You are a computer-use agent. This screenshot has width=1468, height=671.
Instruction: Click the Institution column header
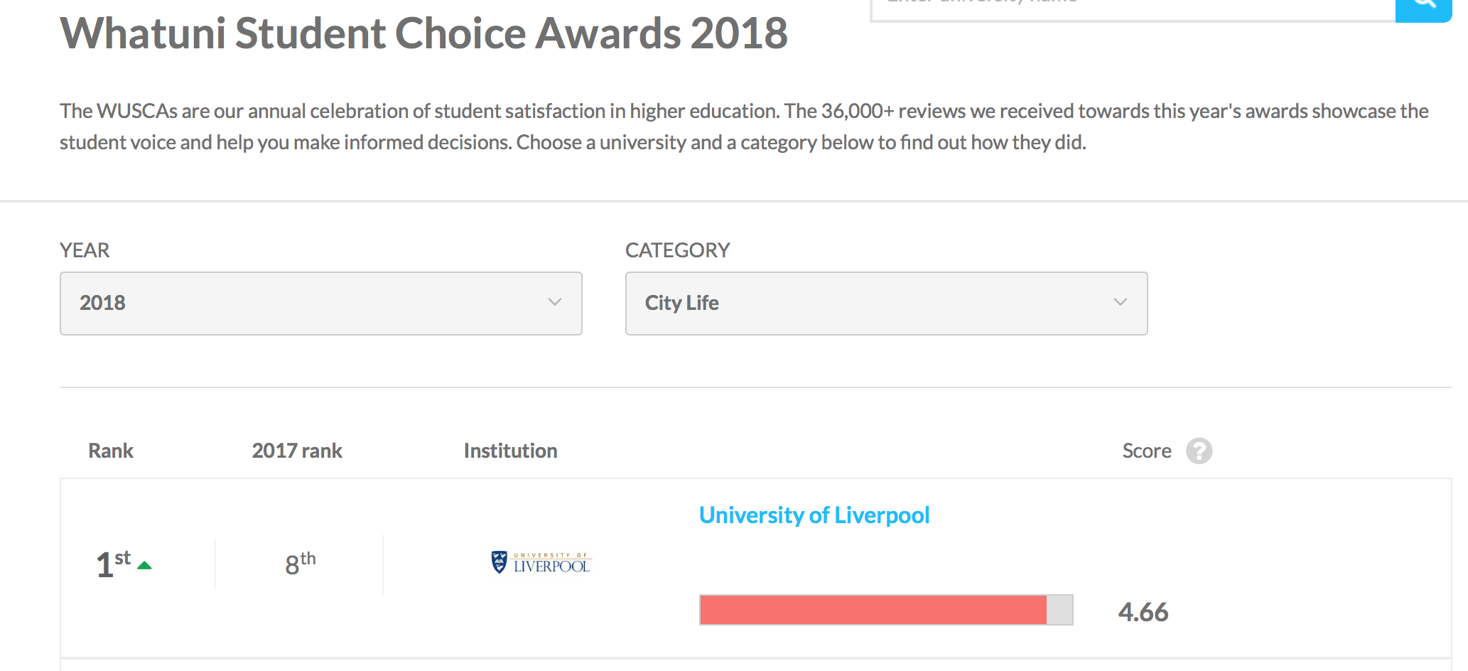510,451
